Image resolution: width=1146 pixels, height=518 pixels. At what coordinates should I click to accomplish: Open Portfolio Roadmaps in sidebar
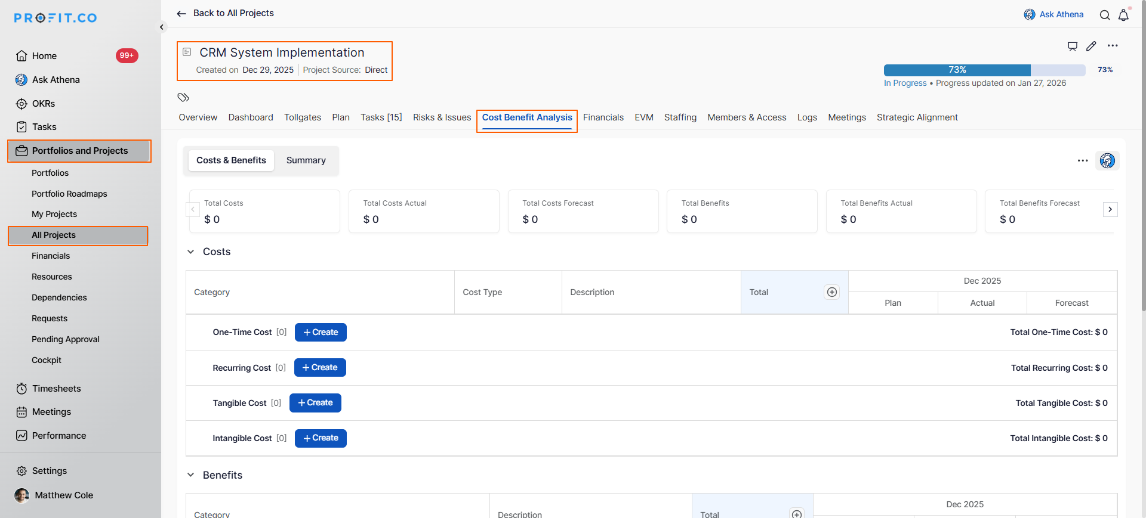pos(69,194)
